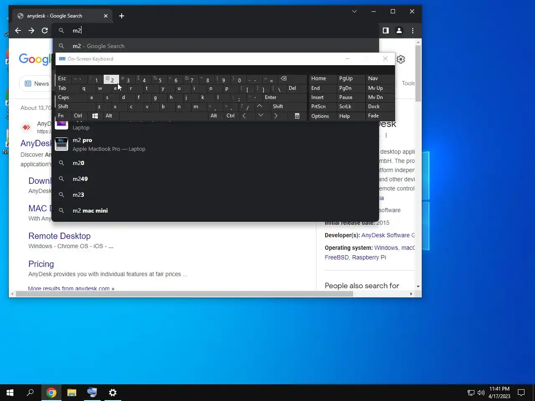Tap the spacebar on On-Screen Keyboard
535x401 pixels.
(163, 116)
